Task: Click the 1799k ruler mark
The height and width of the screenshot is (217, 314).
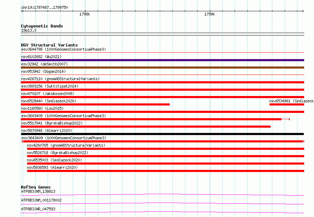Action: [x=210, y=14]
